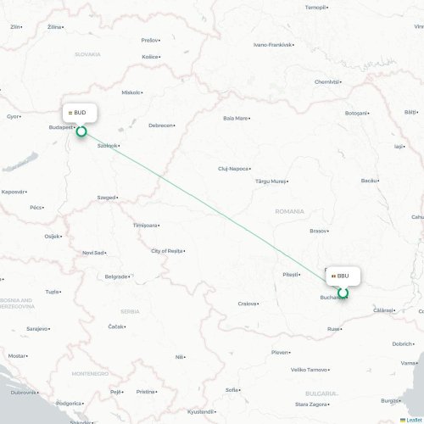Screen dimensions: 424x424
Task: Click the Lake Balaton shape
Action: point(20,162)
